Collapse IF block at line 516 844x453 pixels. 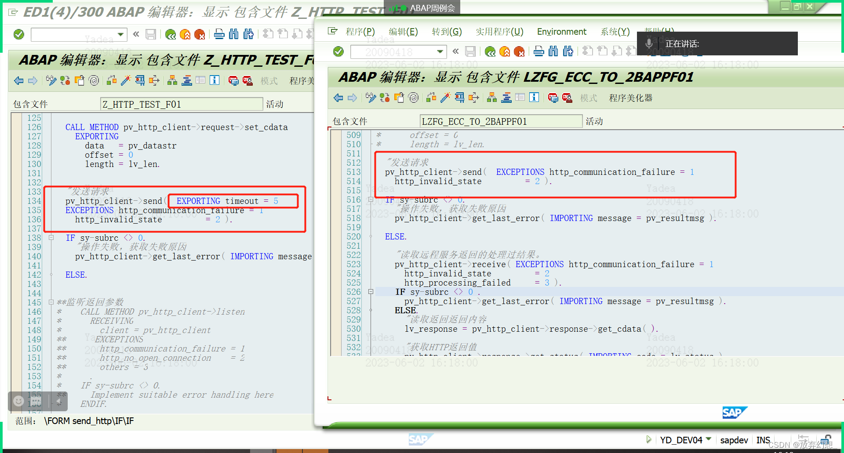pos(371,199)
